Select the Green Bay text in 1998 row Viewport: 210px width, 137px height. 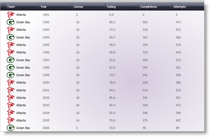(x=23, y=68)
